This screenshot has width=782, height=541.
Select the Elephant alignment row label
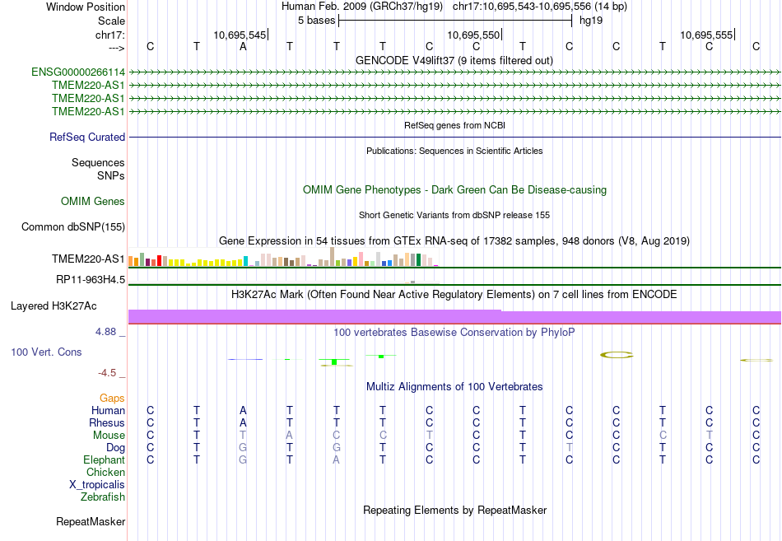104,459
